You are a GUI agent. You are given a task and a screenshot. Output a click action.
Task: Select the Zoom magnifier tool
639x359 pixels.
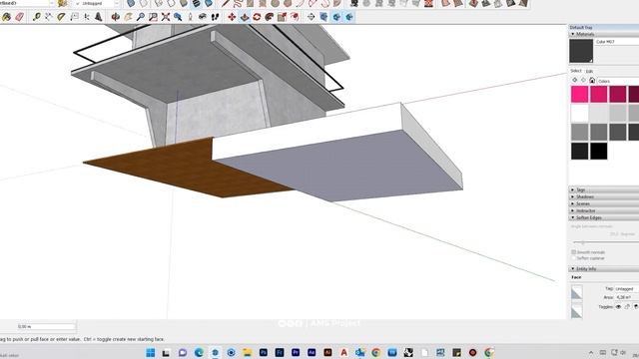tap(141, 17)
